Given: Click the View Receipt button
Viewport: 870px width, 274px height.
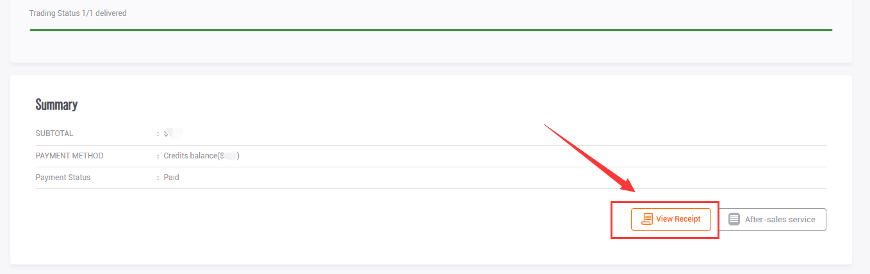Looking at the screenshot, I should (x=671, y=219).
